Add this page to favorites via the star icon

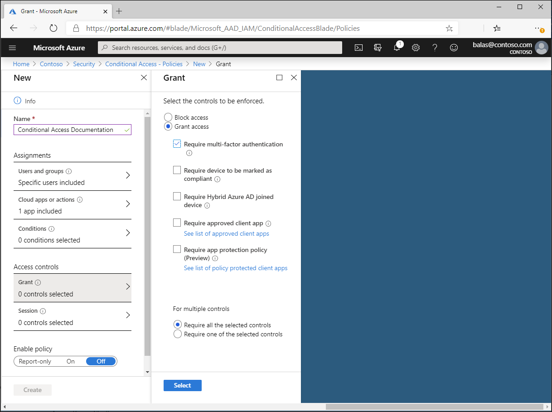coord(449,28)
